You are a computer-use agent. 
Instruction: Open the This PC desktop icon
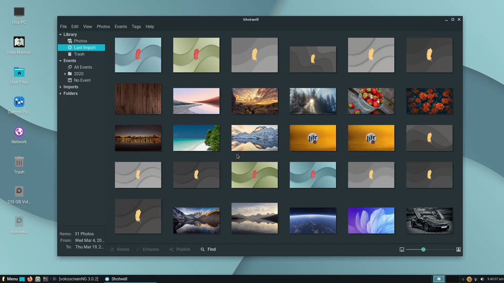(19, 16)
